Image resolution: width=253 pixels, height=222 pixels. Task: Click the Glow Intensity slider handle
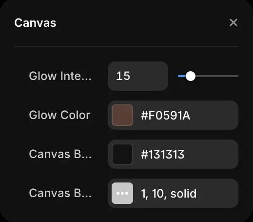coord(191,76)
